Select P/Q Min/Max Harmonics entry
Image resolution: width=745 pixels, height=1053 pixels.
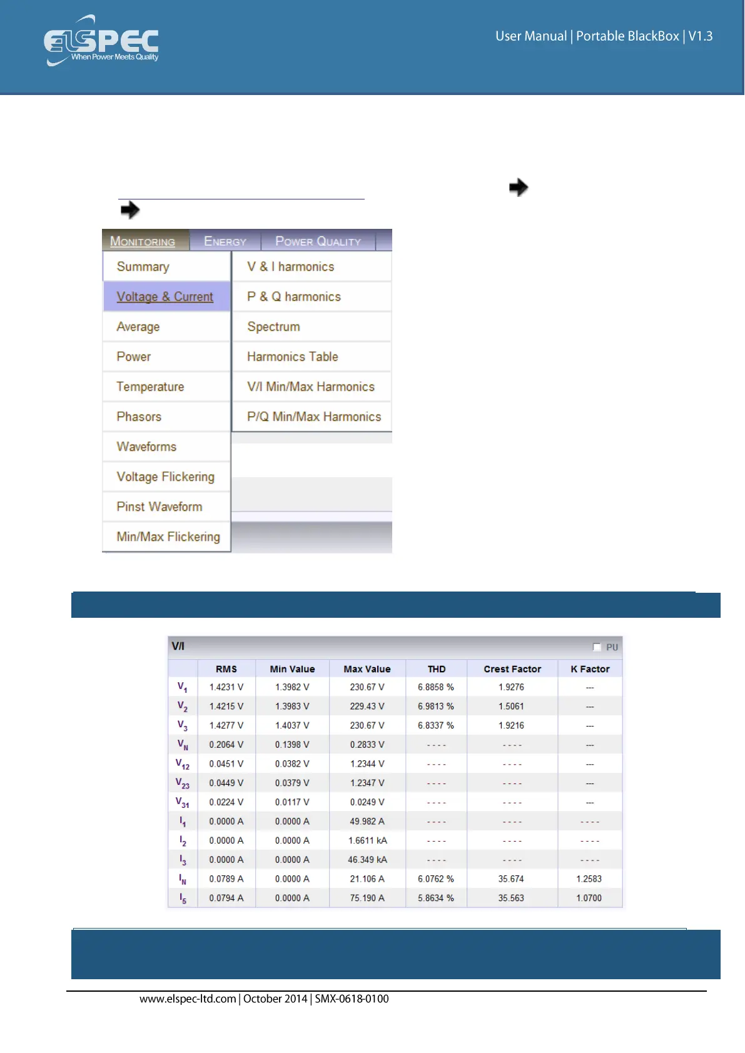pos(312,417)
